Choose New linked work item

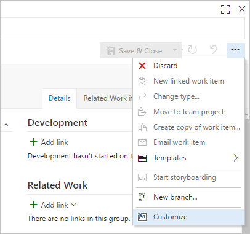point(188,81)
